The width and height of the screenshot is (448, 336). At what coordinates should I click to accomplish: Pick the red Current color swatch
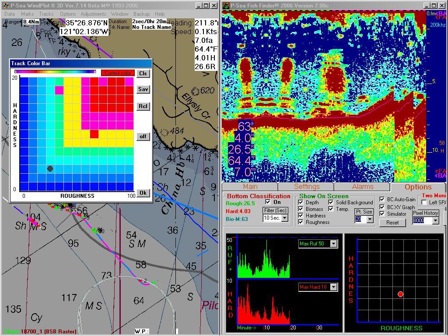118,73
